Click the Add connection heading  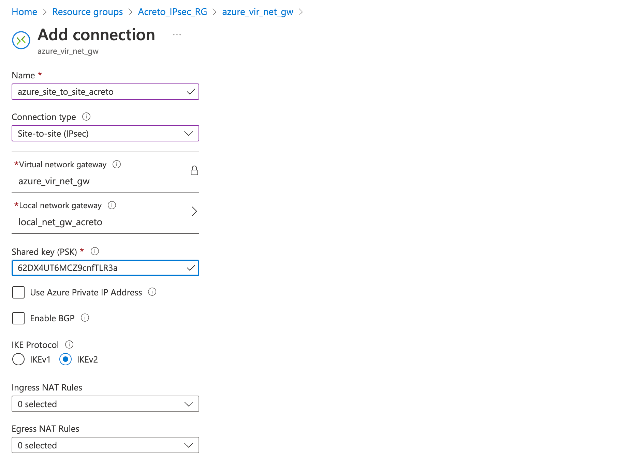click(x=96, y=35)
